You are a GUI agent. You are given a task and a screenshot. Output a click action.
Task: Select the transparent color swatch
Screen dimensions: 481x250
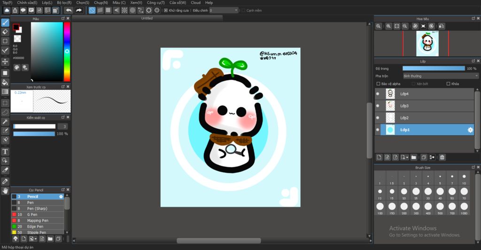[x=17, y=38]
